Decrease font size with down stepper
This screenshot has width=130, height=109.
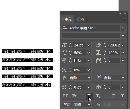70,46
